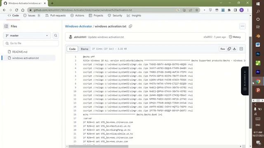The image size is (264, 148).
Task: Open the browser home page icon
Action: pyautogui.click(x=23, y=10)
